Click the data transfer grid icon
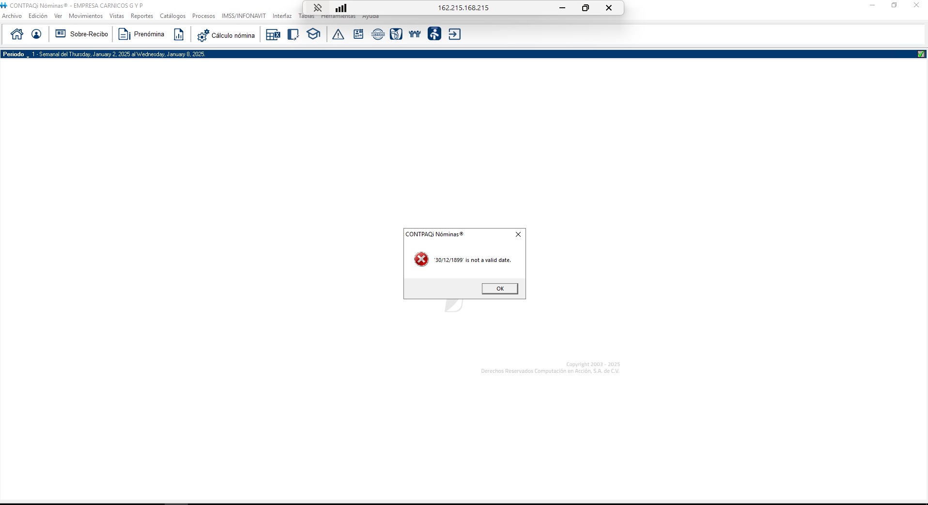The height and width of the screenshot is (505, 928). pos(358,34)
